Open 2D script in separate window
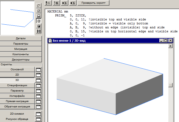Screen dimensions: 179x122 coord(38,75)
